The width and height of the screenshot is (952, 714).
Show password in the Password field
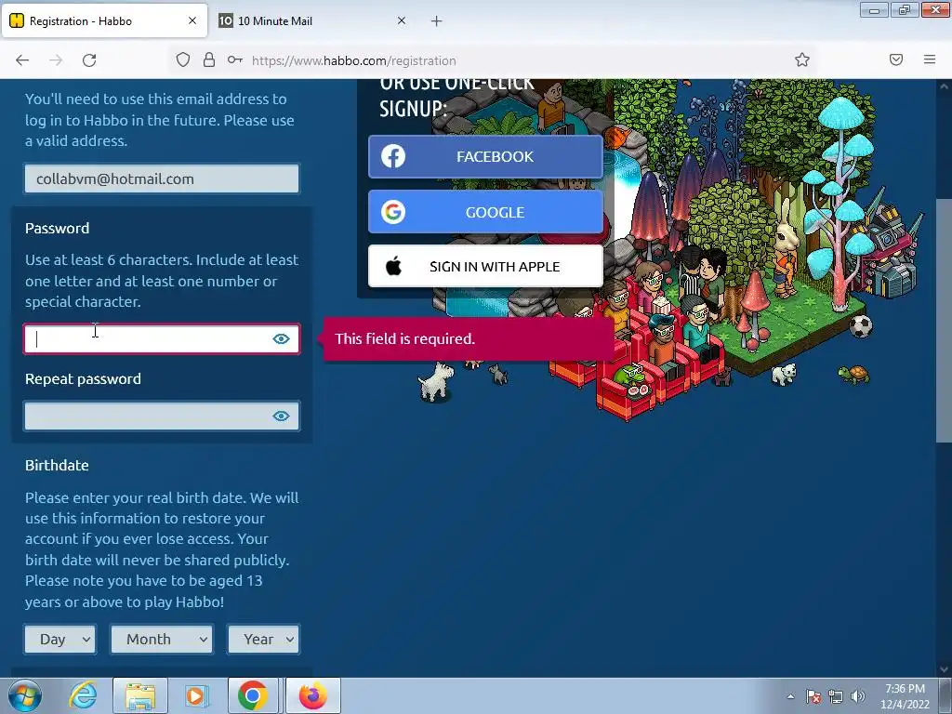tap(281, 338)
